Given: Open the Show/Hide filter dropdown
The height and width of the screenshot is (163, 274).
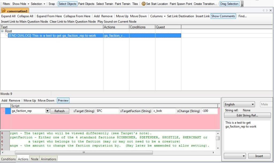Looking at the screenshot, I should tap(21, 4).
